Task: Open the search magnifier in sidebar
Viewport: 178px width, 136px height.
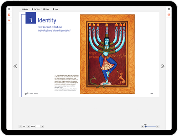Action: pyautogui.click(x=9, y=21)
